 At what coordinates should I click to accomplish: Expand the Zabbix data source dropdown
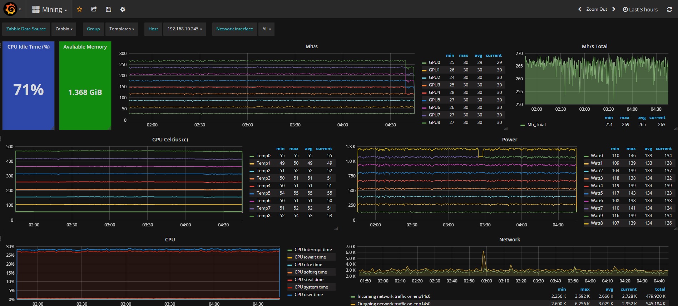click(x=64, y=29)
